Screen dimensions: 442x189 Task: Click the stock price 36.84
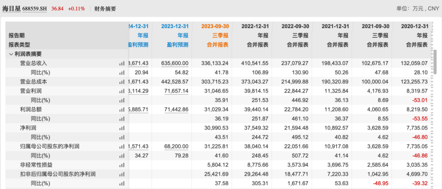57,9
